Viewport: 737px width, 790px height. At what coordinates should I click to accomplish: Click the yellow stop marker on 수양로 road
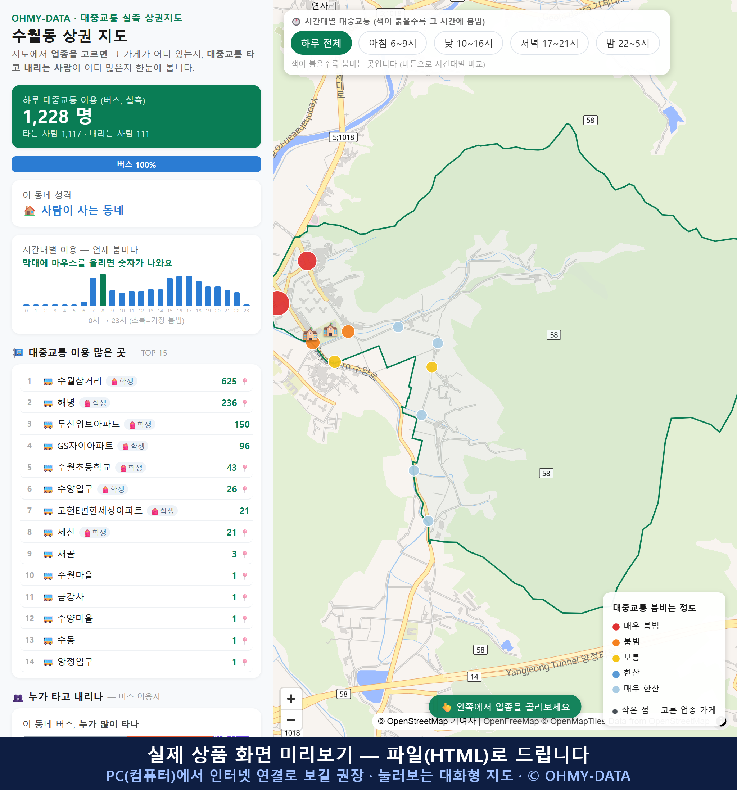[x=335, y=362]
